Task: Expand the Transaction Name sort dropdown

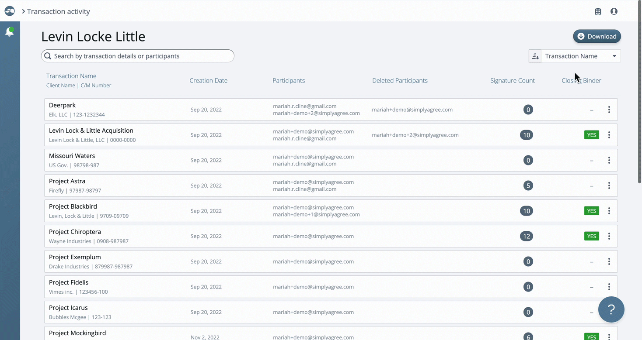Action: point(581,56)
